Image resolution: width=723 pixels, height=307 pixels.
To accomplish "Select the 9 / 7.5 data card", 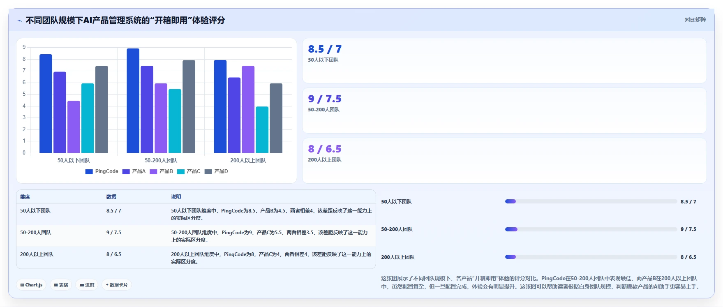I will coord(504,111).
